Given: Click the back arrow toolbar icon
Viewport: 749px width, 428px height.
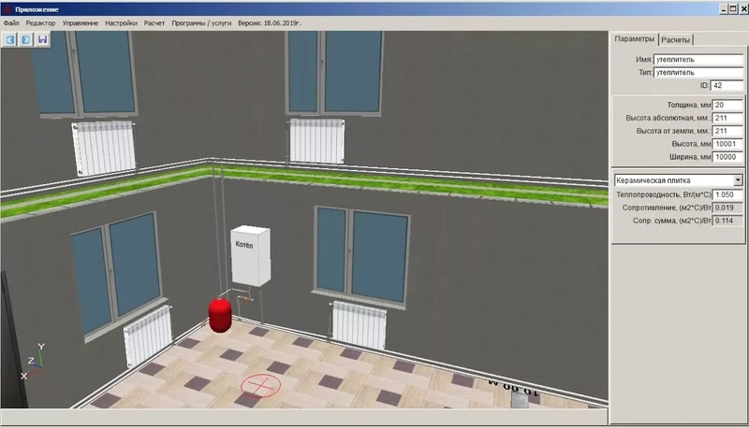Looking at the screenshot, I should pyautogui.click(x=10, y=40).
